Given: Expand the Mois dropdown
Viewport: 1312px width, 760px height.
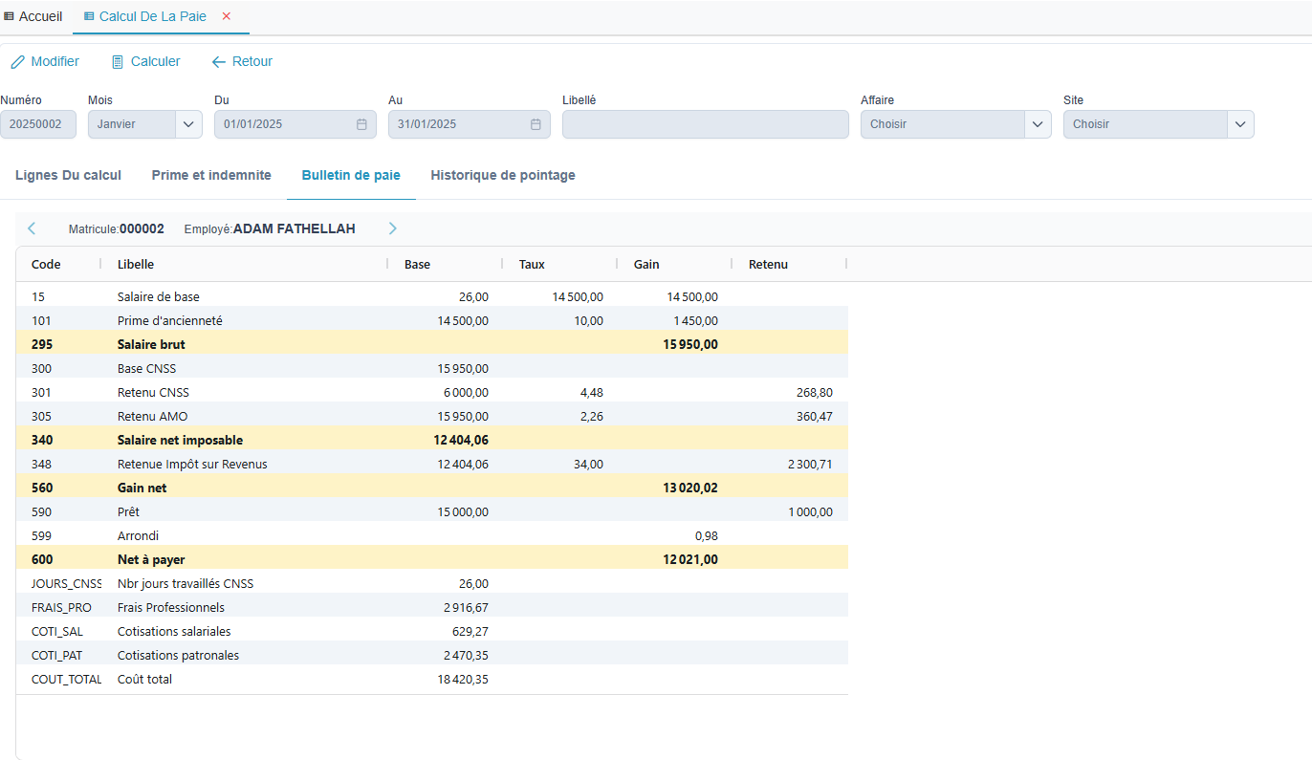Looking at the screenshot, I should 188,124.
